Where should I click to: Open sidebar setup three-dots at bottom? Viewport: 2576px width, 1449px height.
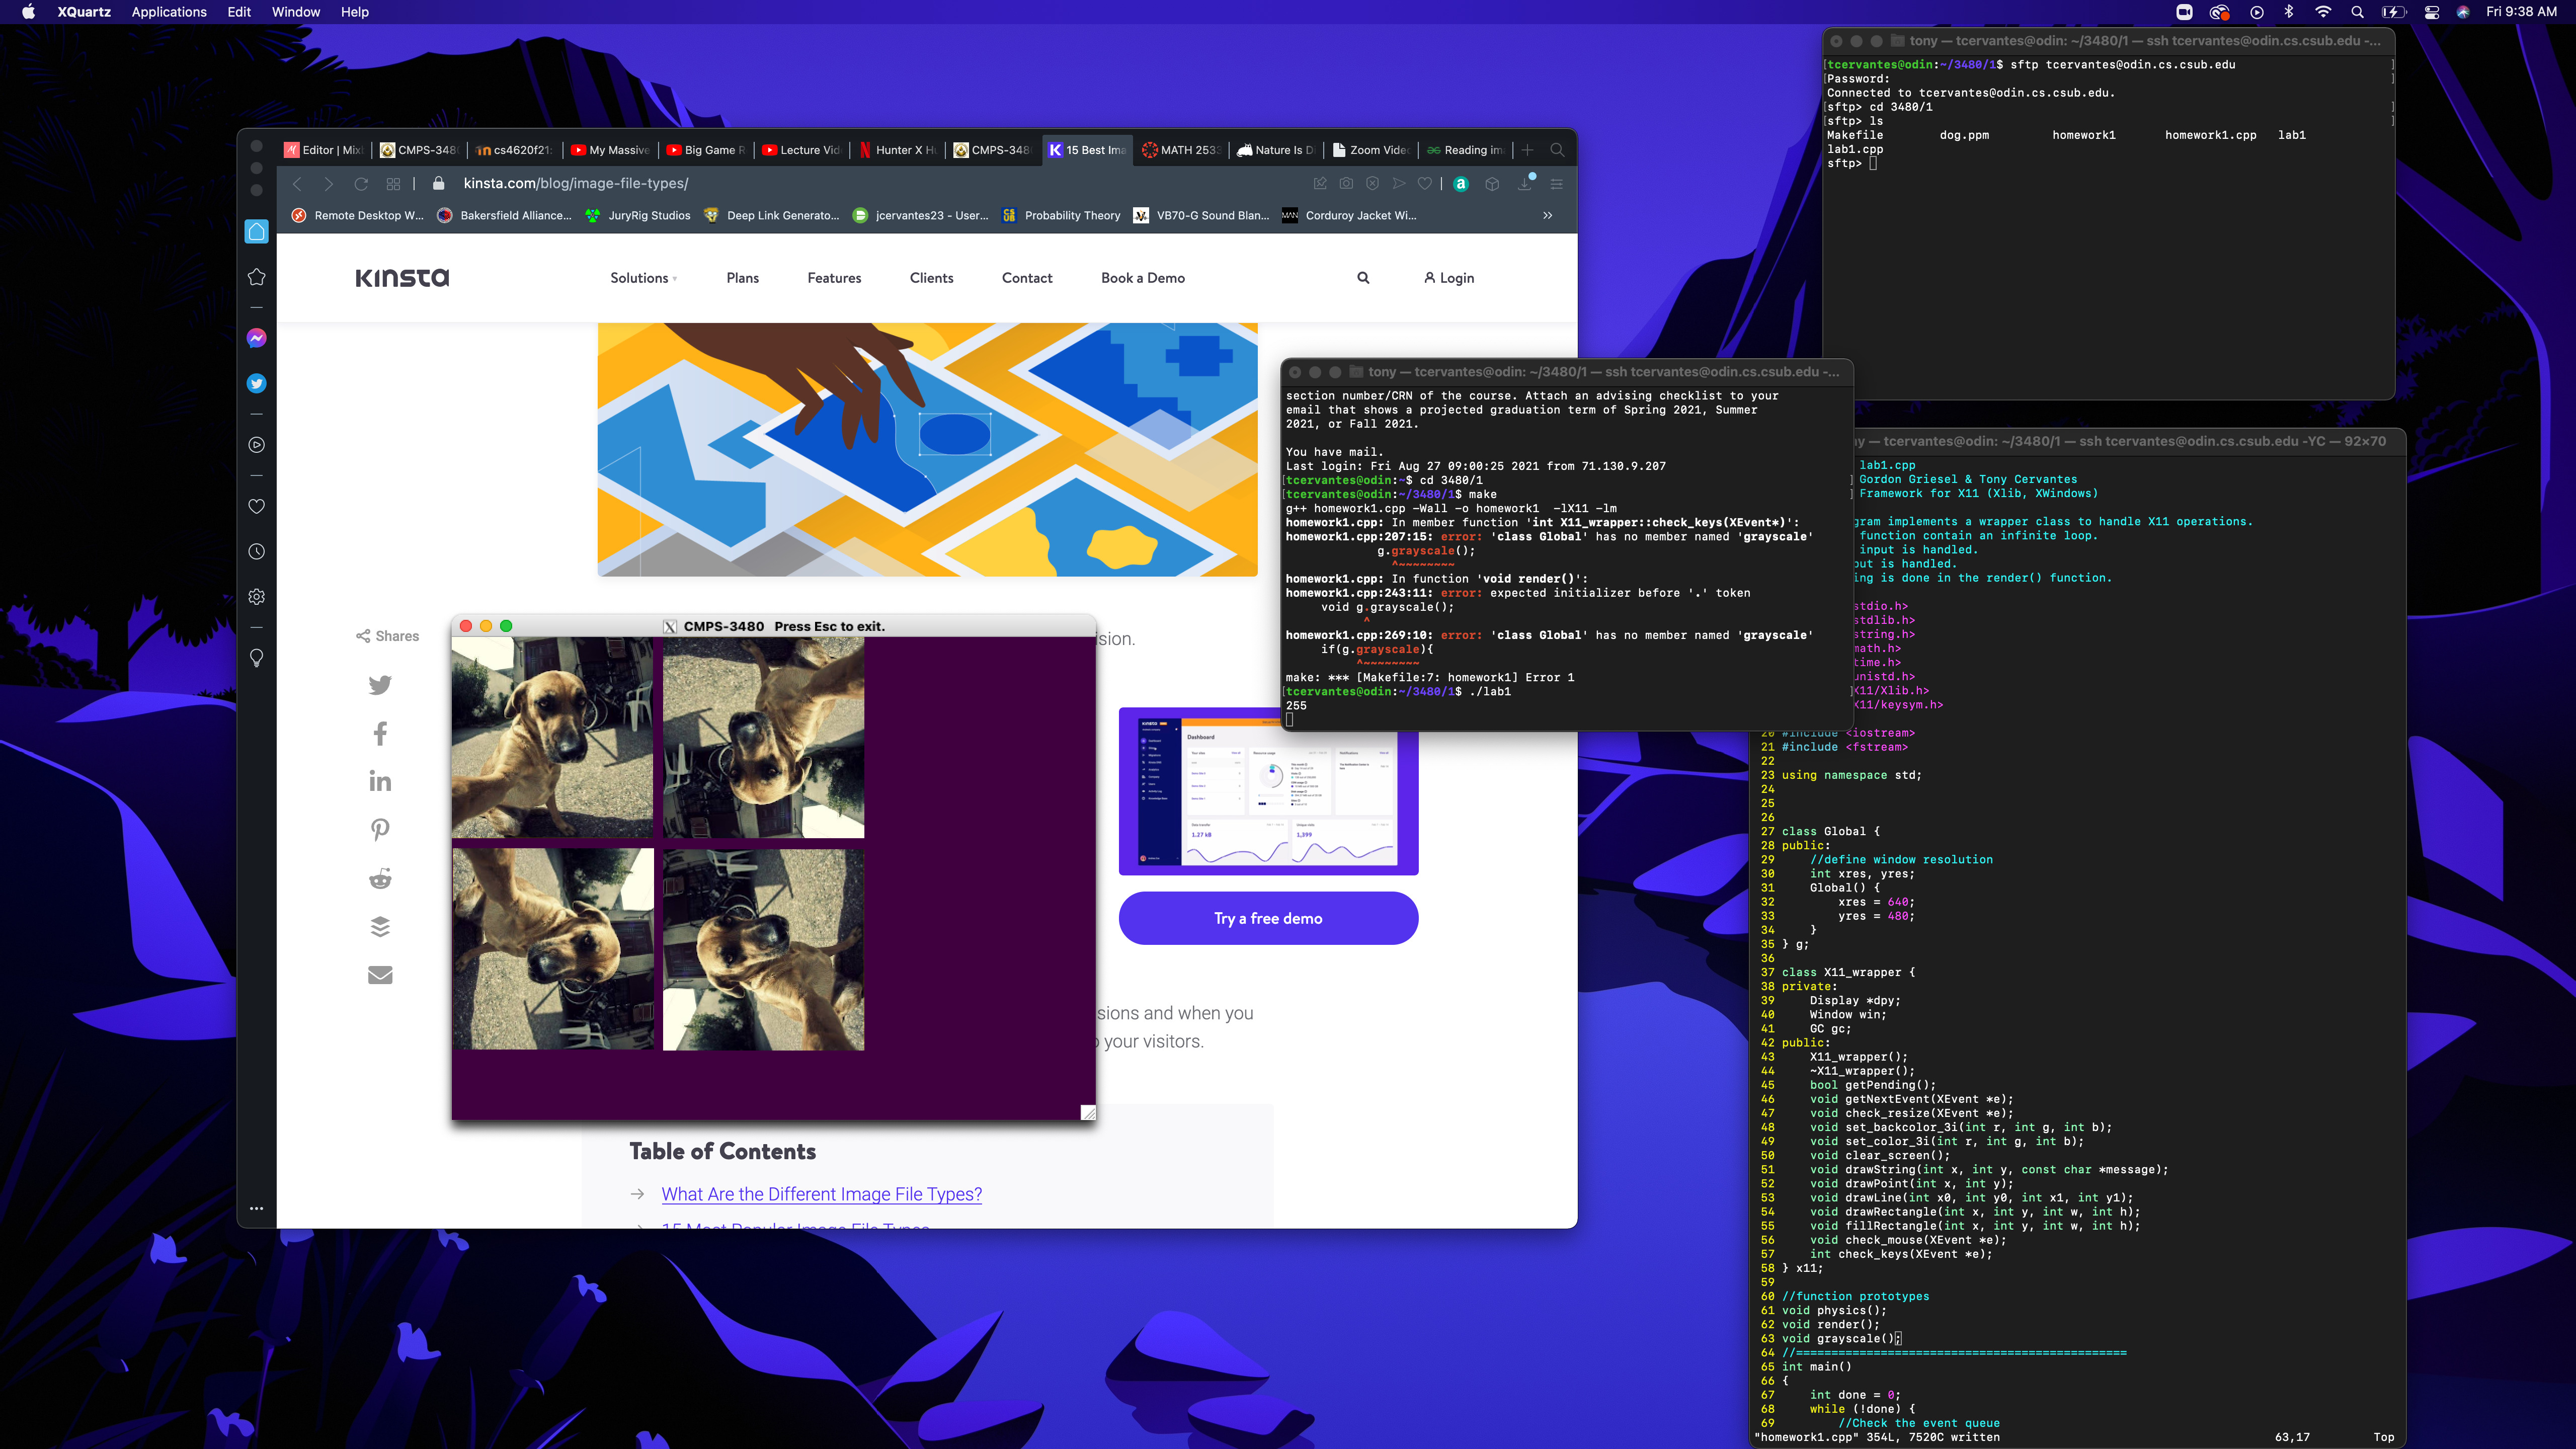pos(256,1208)
